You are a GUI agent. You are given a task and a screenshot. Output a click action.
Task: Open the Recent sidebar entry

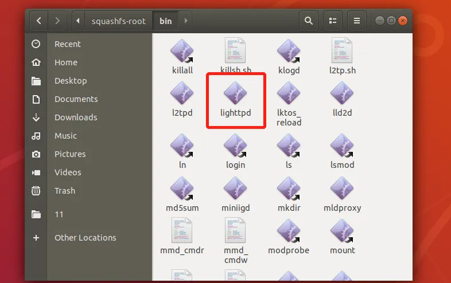pyautogui.click(x=68, y=44)
